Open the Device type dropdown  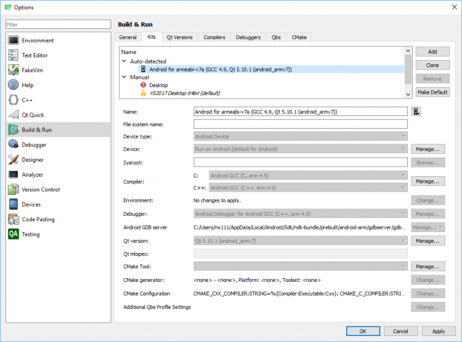(x=301, y=136)
